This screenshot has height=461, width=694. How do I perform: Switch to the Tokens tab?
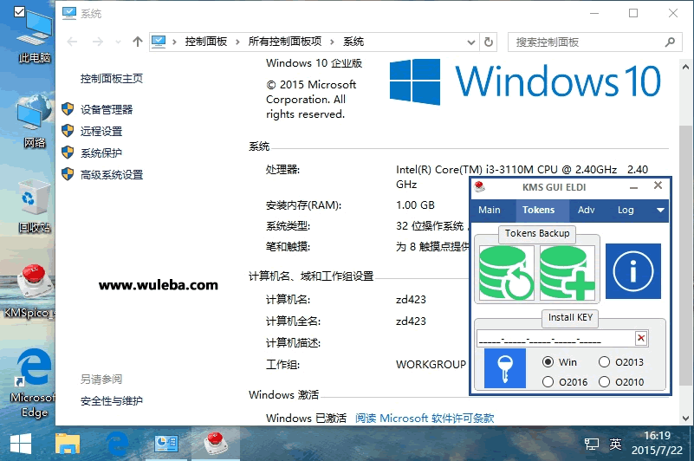tap(539, 210)
